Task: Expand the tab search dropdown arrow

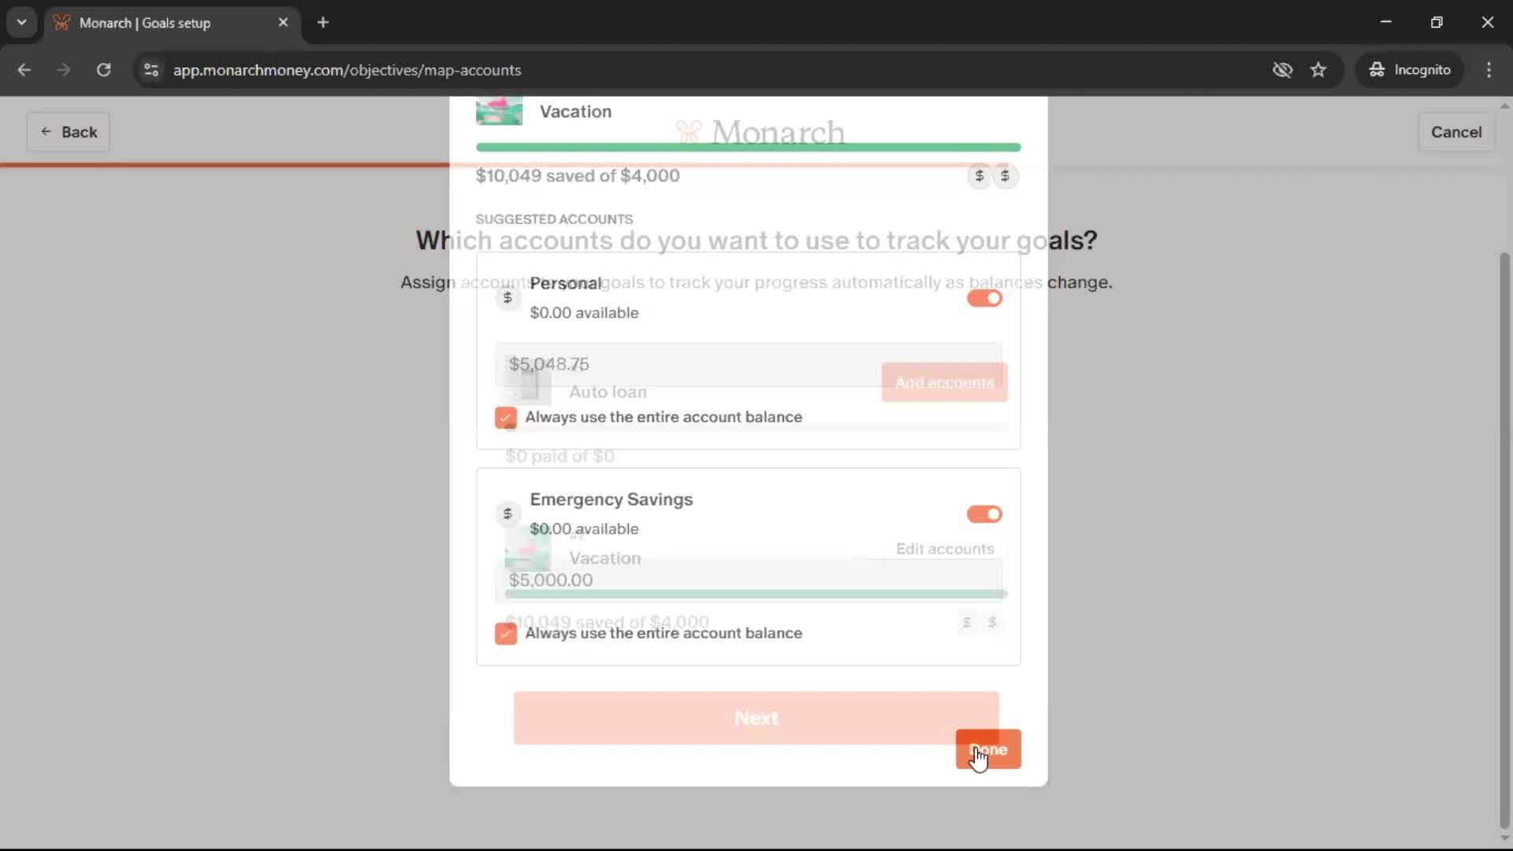Action: [21, 22]
